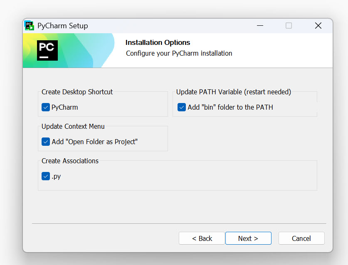The height and width of the screenshot is (265, 348).
Task: Uncheck the PyCharm desktop shortcut option
Action: [x=45, y=107]
